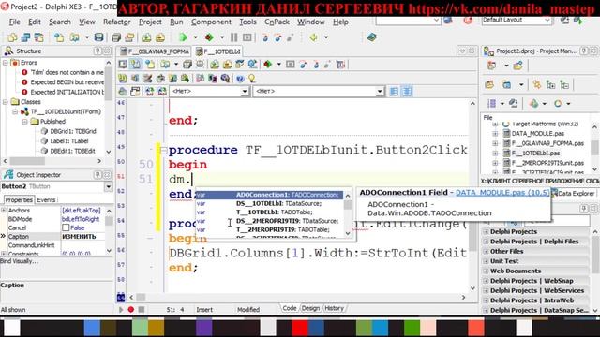The width and height of the screenshot is (600, 337).
Task: Open the Run arrow dropdown menu
Action: [x=195, y=37]
